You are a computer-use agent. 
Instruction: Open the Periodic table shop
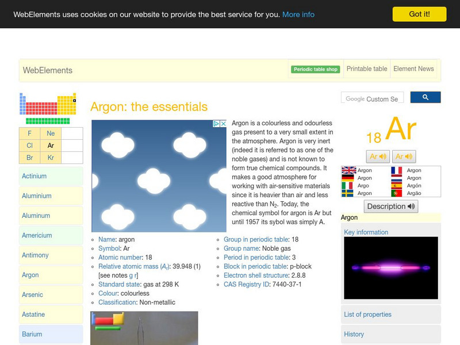click(x=315, y=69)
